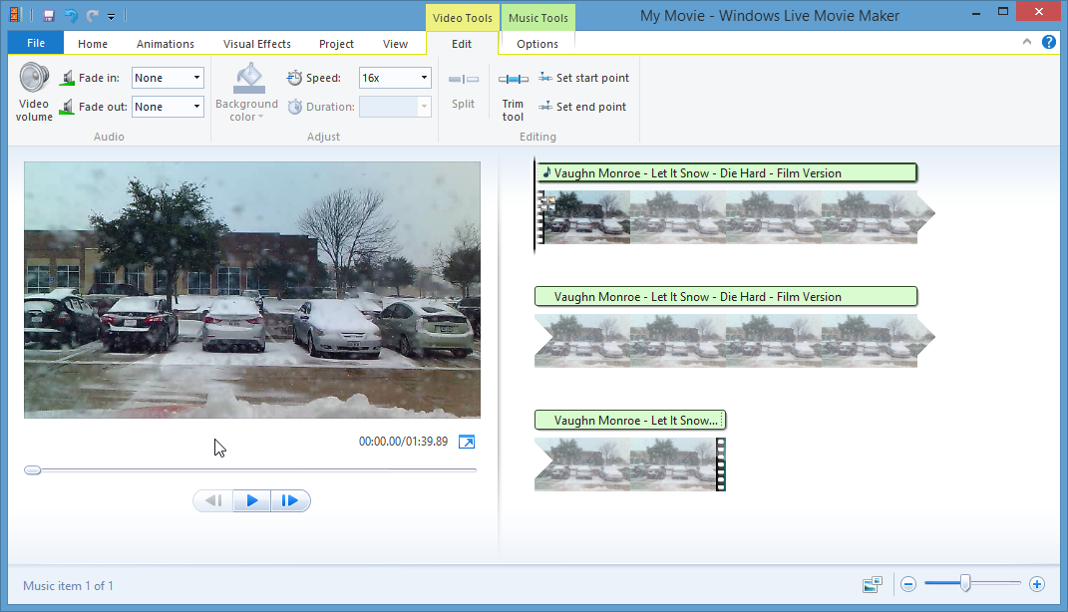Open the Help question mark icon
The height and width of the screenshot is (612, 1068).
click(x=1049, y=42)
